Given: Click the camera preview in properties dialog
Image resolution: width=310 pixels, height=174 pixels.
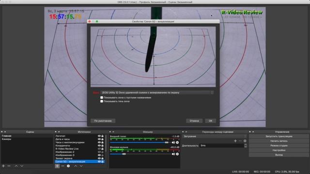Looking at the screenshot, I should coord(153,57).
